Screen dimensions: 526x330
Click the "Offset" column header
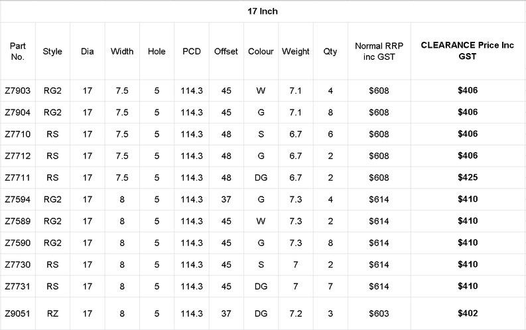[226, 51]
